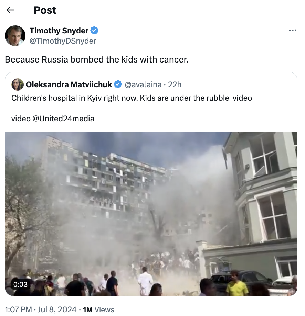Visit the @TimothyDSnyder handle
Screen dimensions: 305x316
tap(63, 41)
